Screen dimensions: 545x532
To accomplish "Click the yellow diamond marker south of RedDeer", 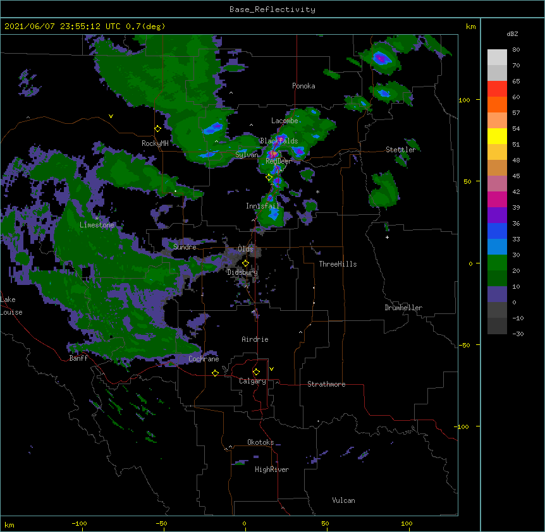I will tap(269, 178).
